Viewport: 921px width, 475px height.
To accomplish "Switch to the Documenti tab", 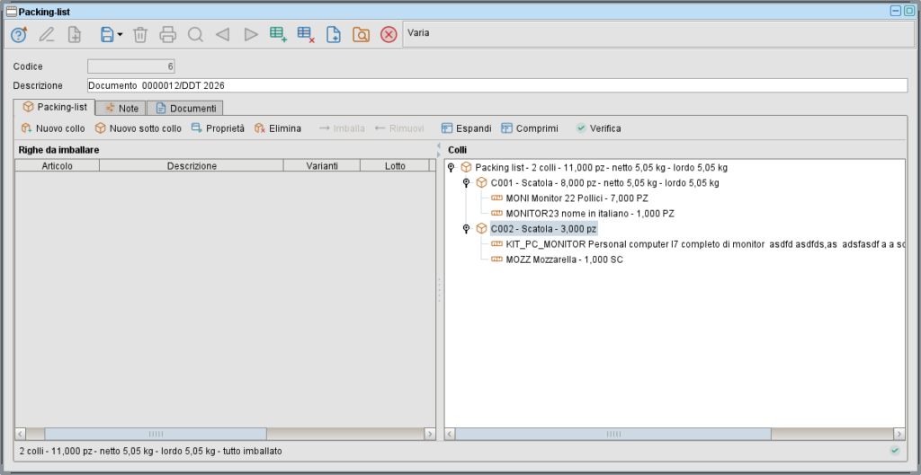I will [x=185, y=108].
